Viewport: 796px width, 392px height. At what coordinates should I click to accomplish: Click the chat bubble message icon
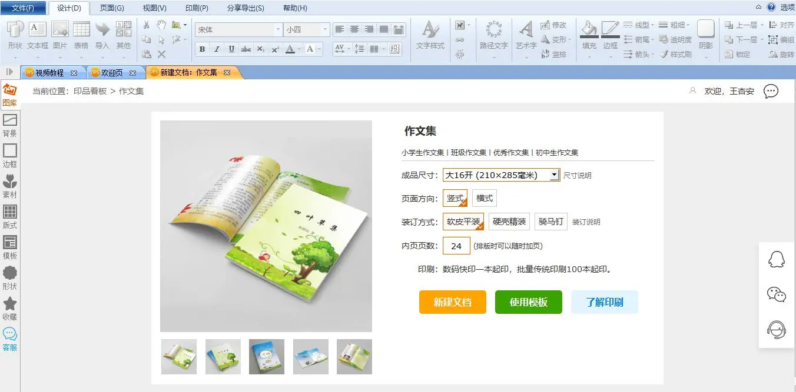pos(771,91)
